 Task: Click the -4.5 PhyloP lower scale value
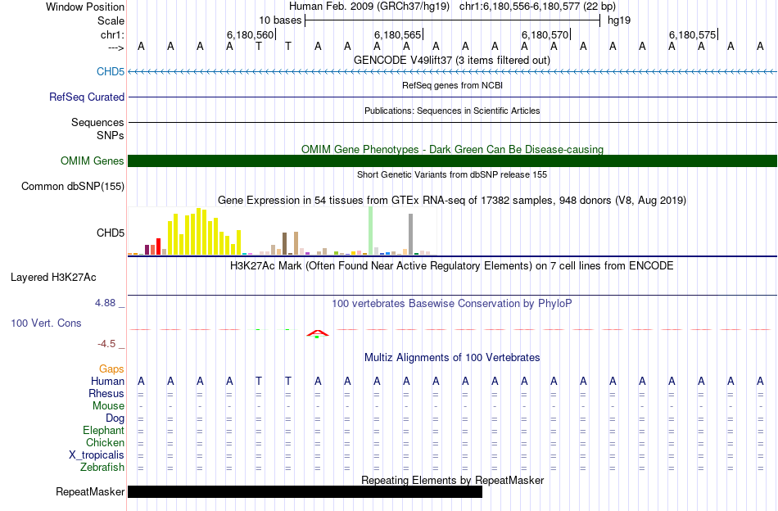(106, 344)
